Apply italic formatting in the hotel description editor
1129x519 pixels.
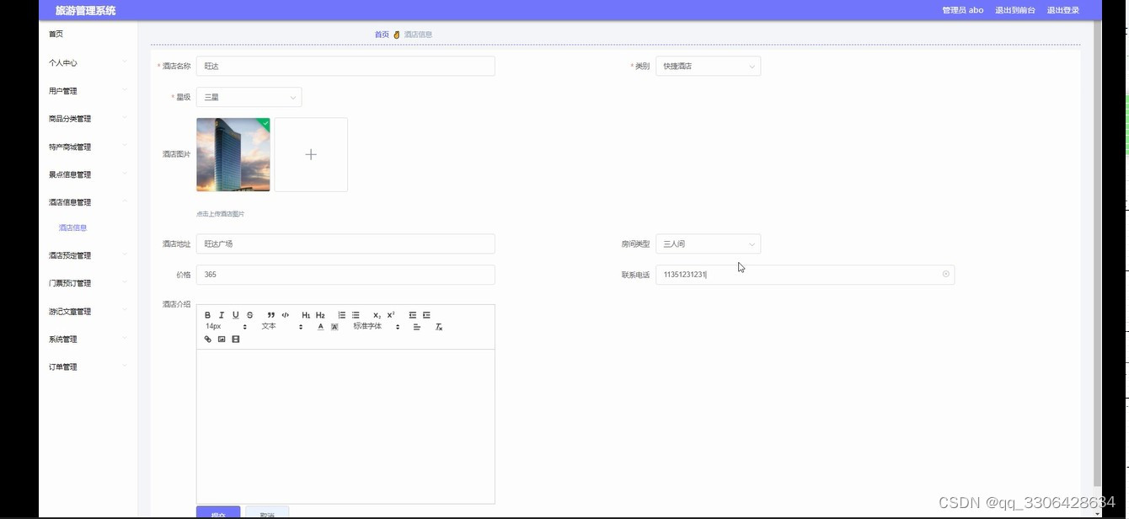click(222, 314)
